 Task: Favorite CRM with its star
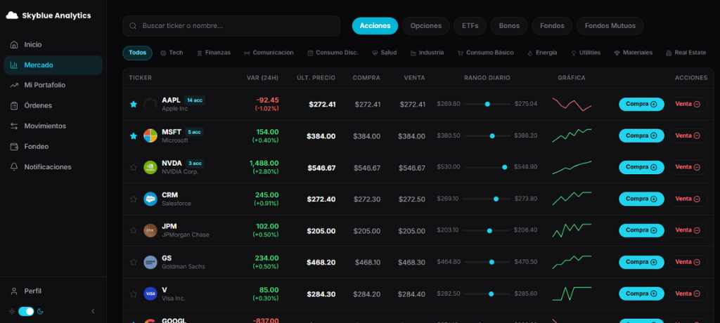tap(134, 199)
